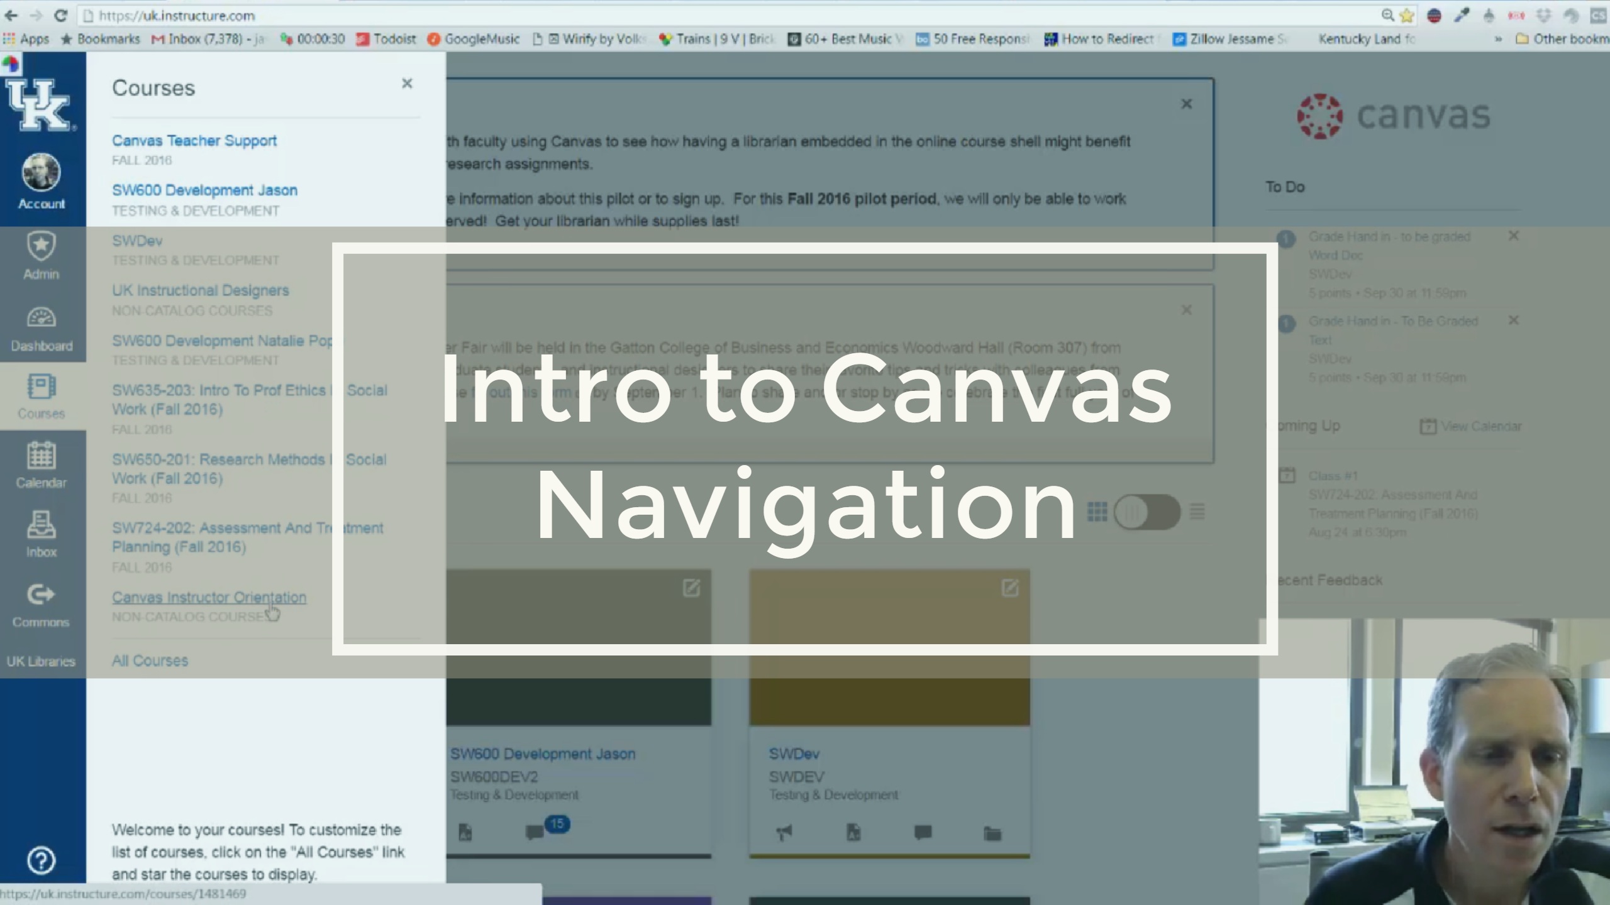This screenshot has width=1610, height=905.
Task: Open the Calendar from the sidebar
Action: coord(40,466)
